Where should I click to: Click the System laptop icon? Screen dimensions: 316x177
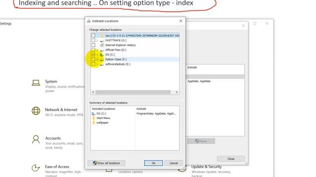(x=36, y=83)
